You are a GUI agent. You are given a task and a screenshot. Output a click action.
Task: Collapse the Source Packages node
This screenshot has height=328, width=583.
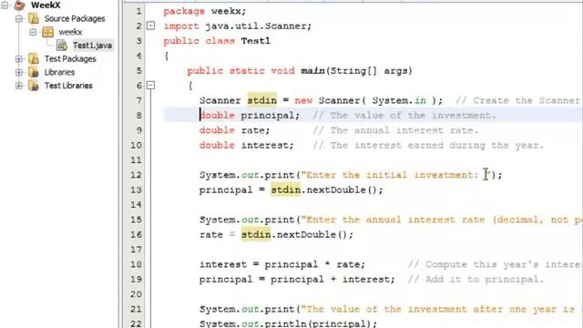click(19, 18)
